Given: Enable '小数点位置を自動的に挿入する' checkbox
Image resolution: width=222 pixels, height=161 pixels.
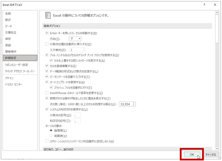Looking at the screenshot, I should [x=47, y=44].
